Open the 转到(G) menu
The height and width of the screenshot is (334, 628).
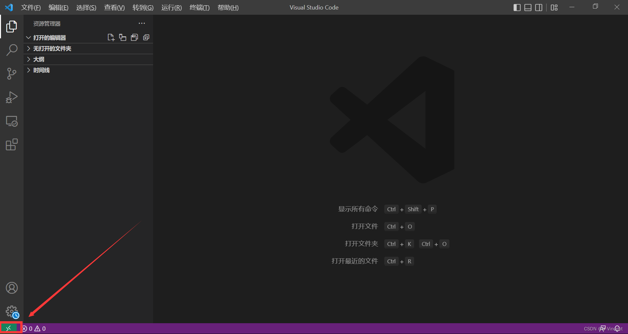[x=143, y=8]
